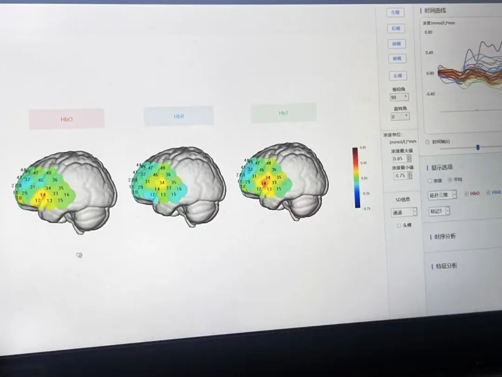502x377 pixels.
Task: Select the 右视 view button
Action: click(397, 75)
